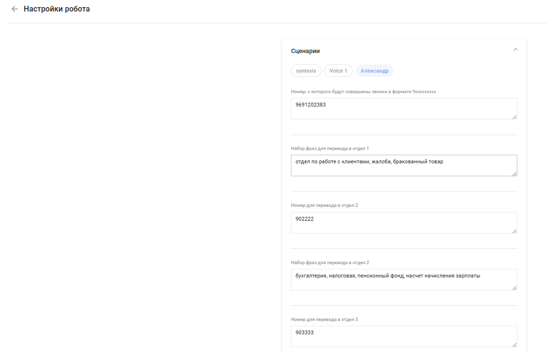Click the caller number field containing 9691202383
The height and width of the screenshot is (352, 546).
(x=404, y=108)
